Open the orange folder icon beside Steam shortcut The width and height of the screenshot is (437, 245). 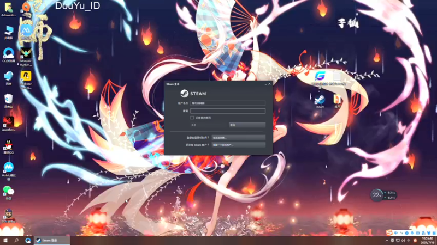pos(337,101)
